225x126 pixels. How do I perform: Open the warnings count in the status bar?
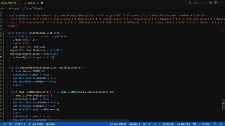tap(23, 124)
